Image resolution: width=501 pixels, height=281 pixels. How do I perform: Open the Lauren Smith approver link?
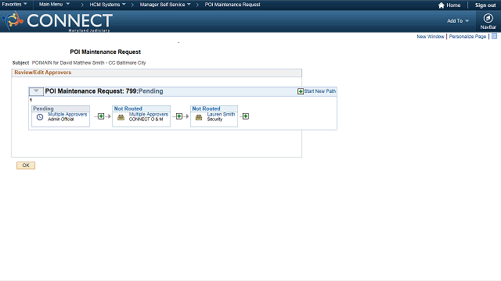click(221, 114)
